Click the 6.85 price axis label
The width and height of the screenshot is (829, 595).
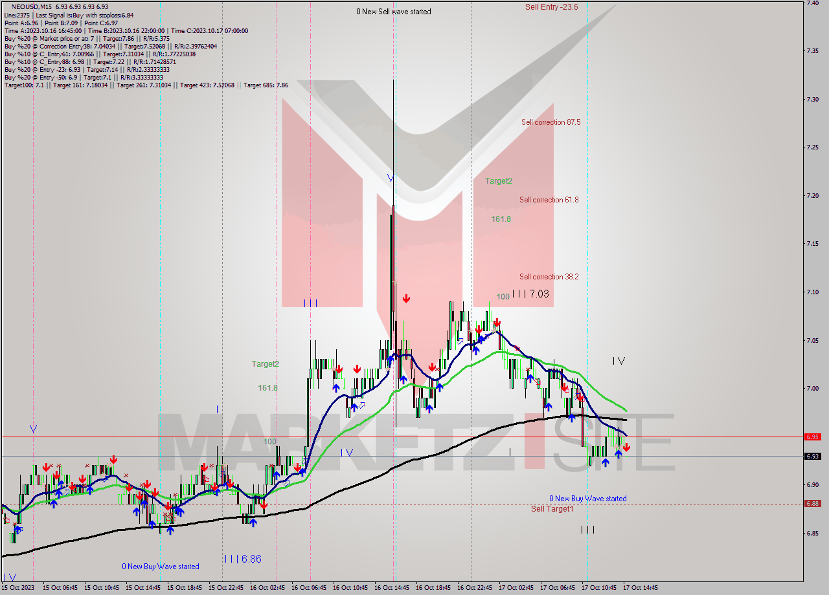click(813, 534)
